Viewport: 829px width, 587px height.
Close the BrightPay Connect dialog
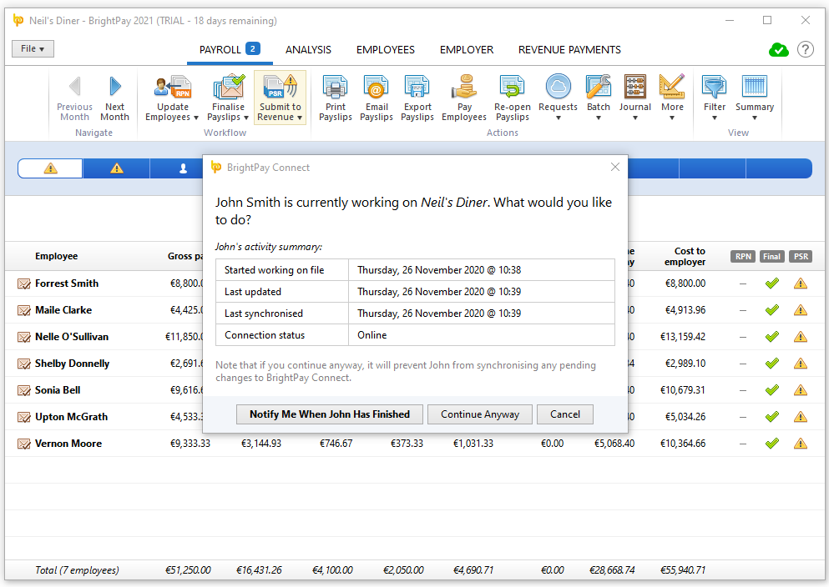615,167
